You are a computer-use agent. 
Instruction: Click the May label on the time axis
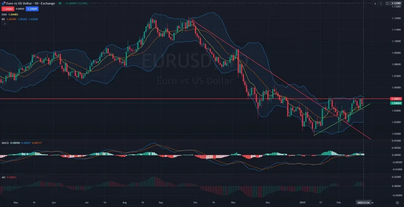click(16, 203)
